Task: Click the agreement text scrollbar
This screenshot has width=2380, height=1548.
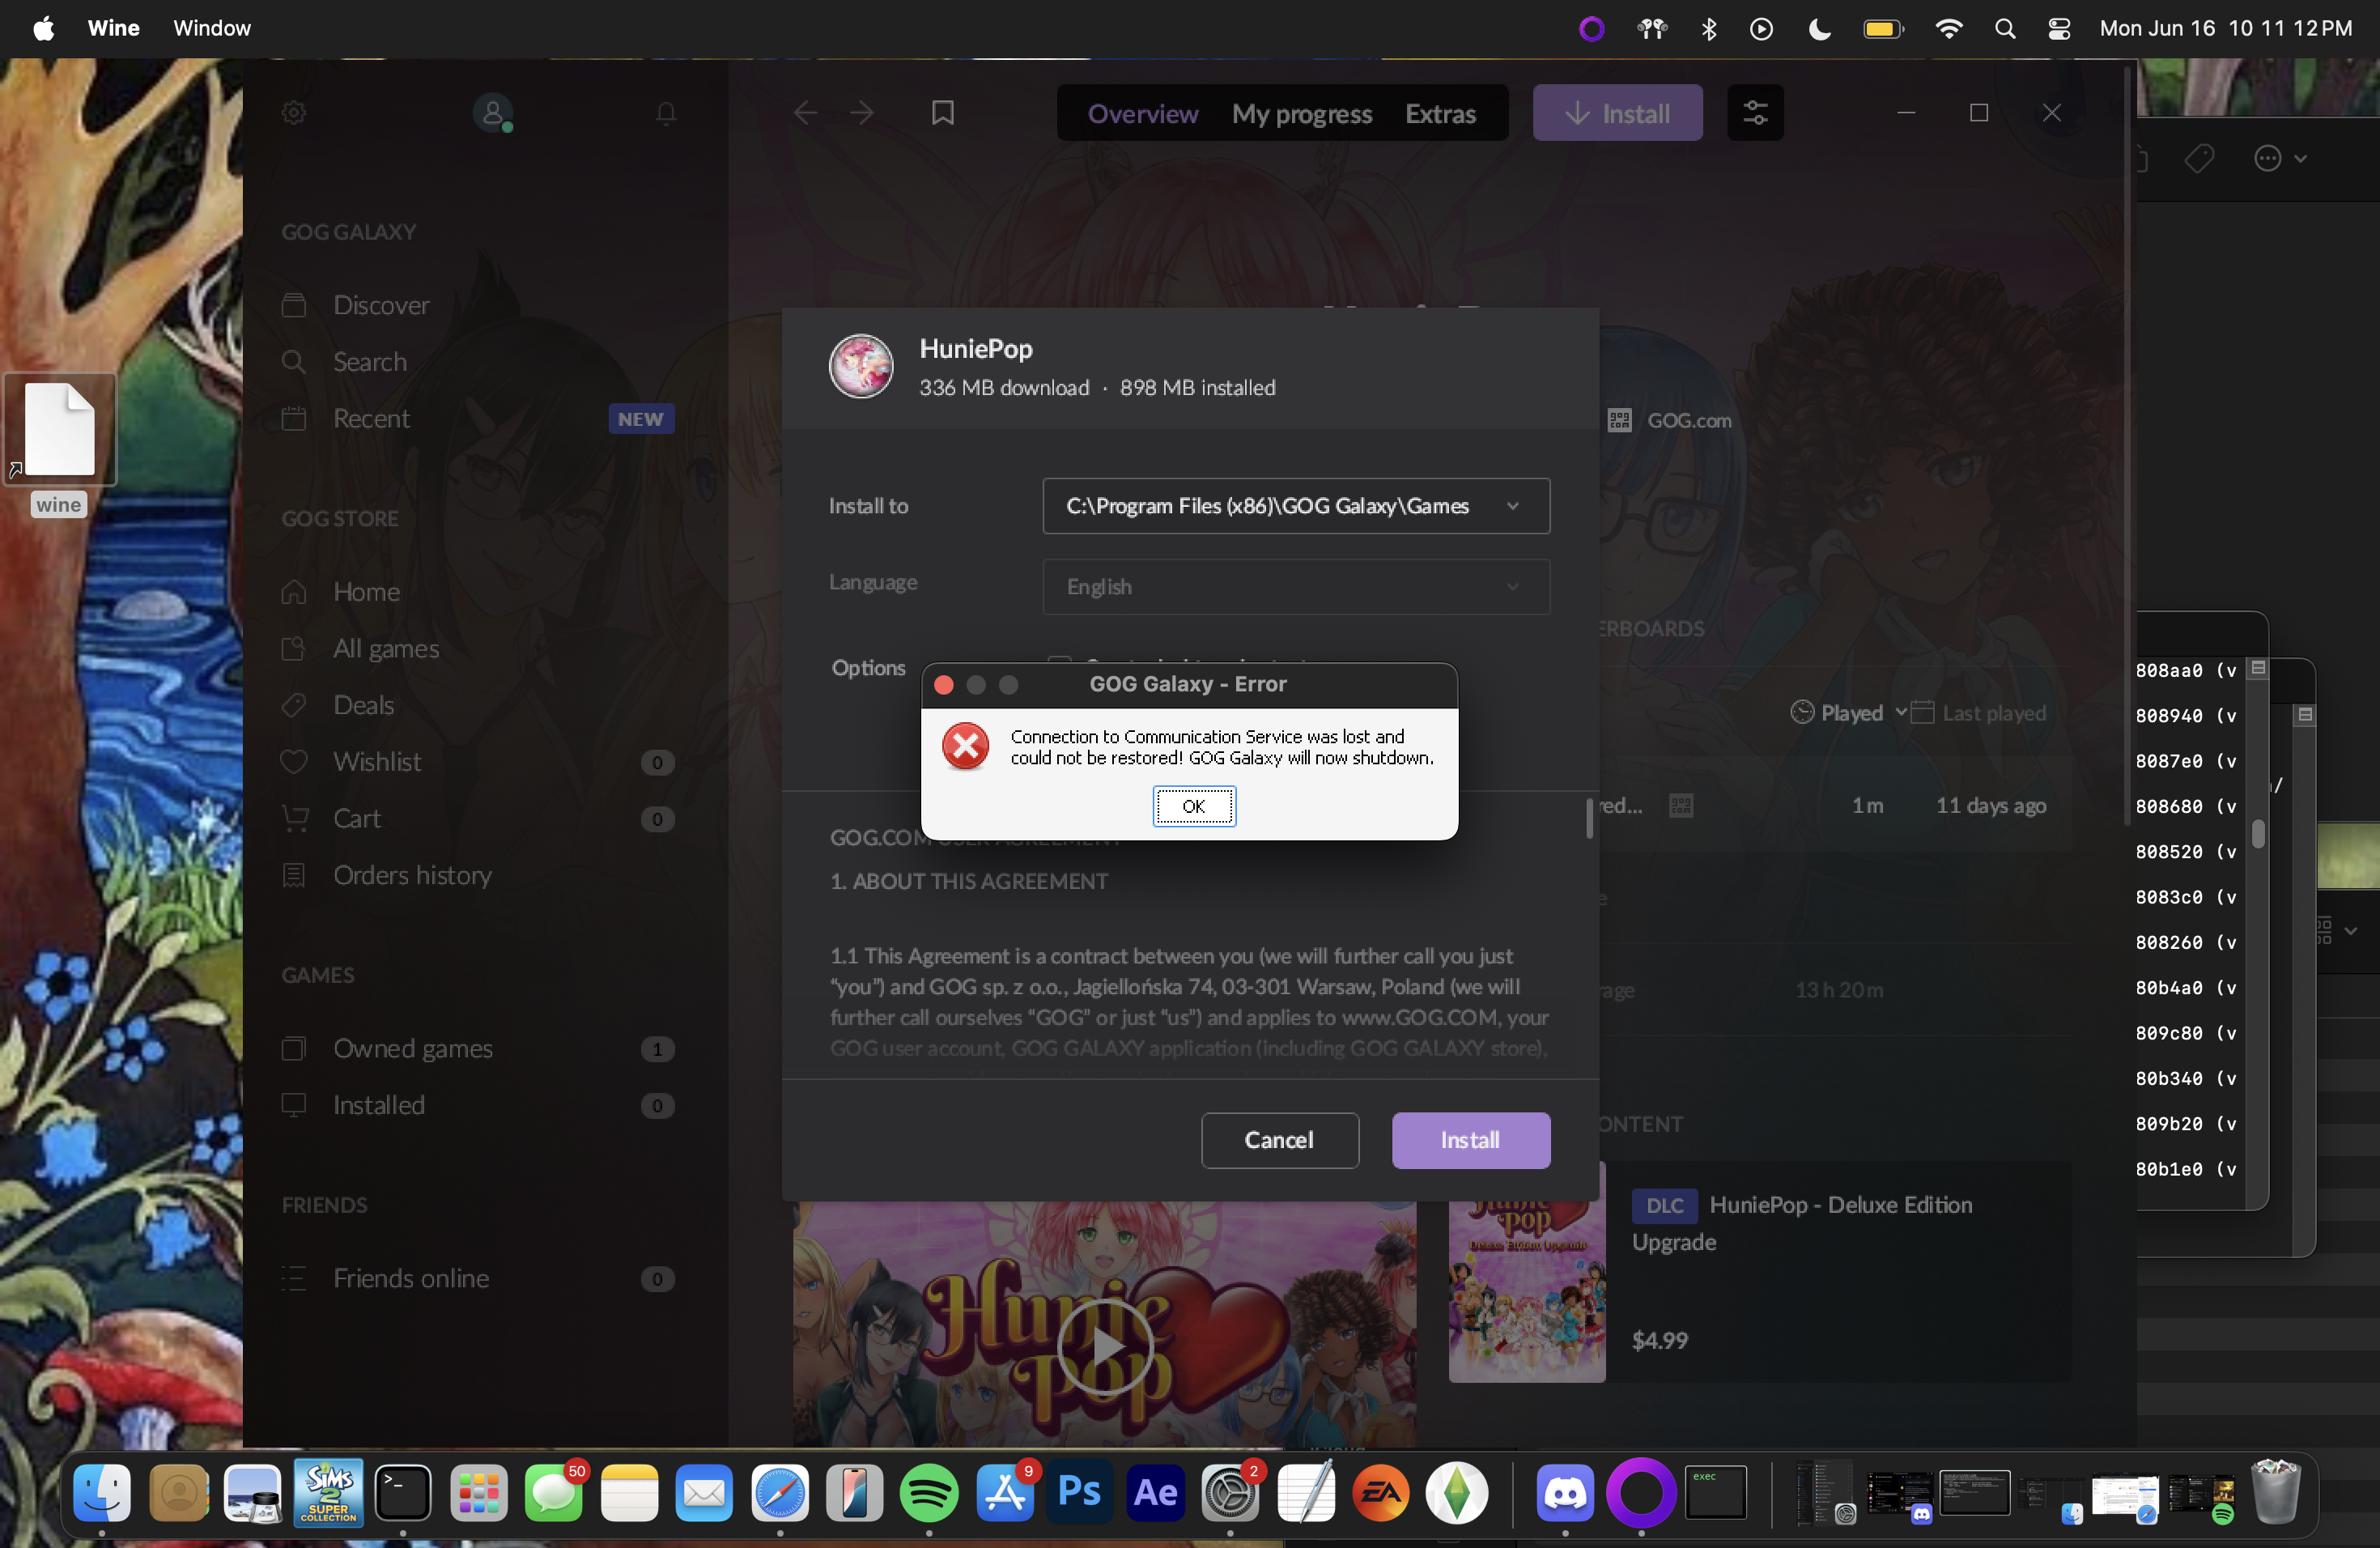Action: point(1589,819)
